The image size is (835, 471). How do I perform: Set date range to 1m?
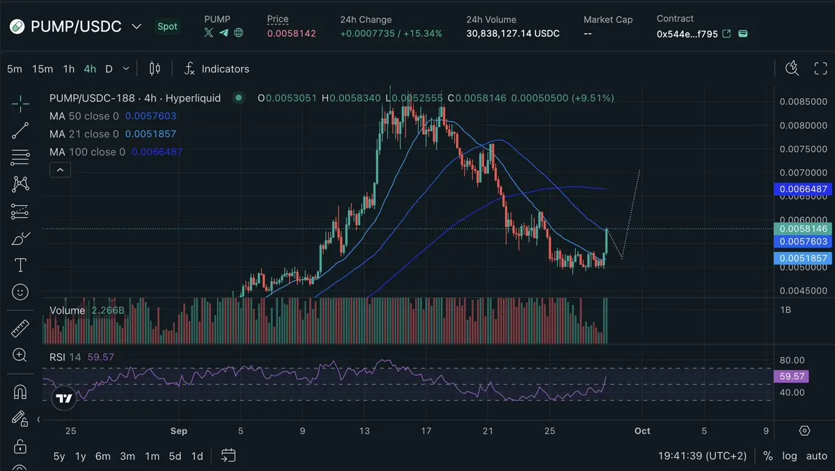[x=153, y=456]
